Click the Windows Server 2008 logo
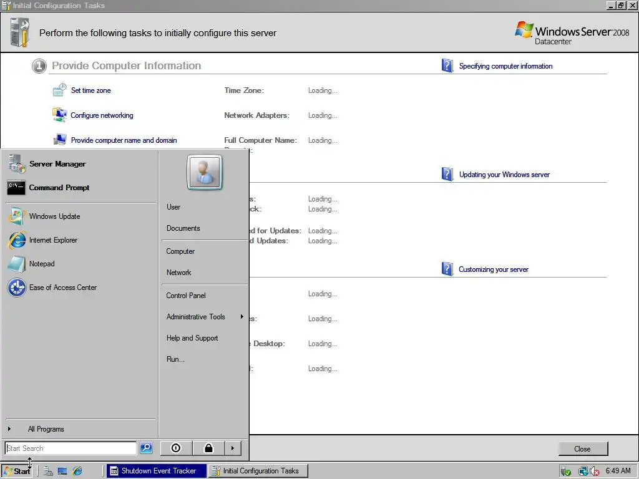The width and height of the screenshot is (639, 479). (x=572, y=33)
